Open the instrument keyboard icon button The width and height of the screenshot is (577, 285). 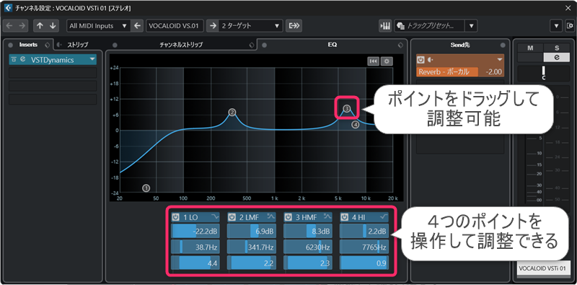coord(385,26)
